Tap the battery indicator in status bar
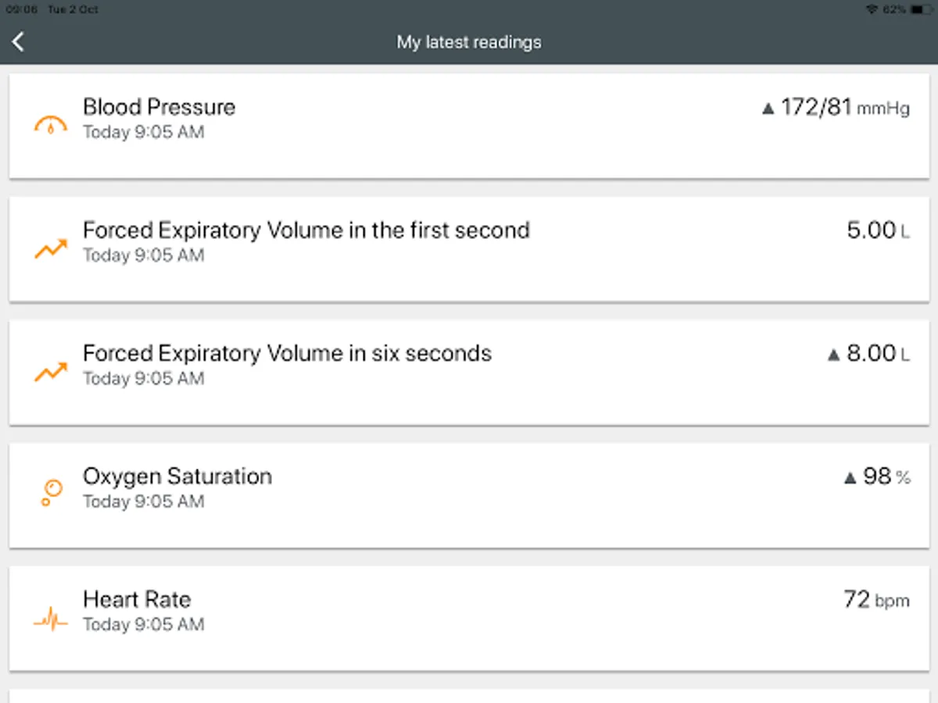The width and height of the screenshot is (938, 703). [921, 9]
